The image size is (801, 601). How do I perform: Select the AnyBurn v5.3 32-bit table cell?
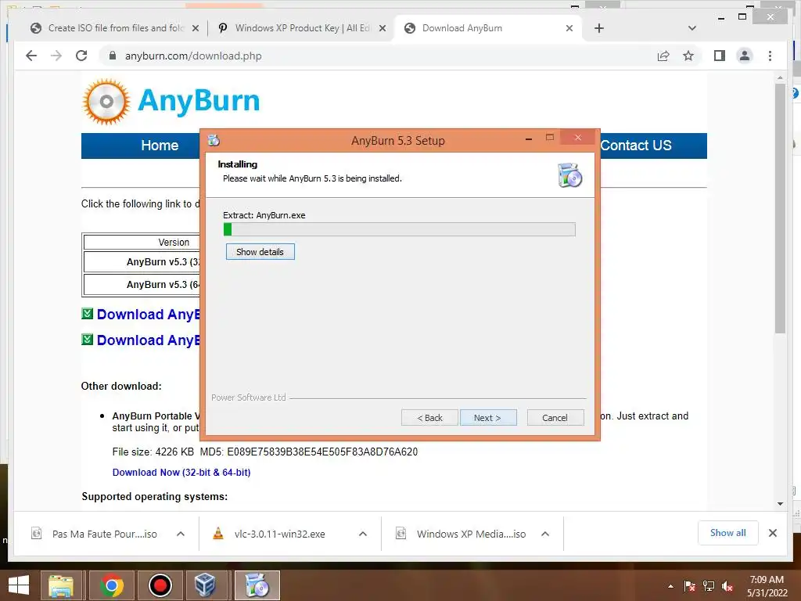142,261
